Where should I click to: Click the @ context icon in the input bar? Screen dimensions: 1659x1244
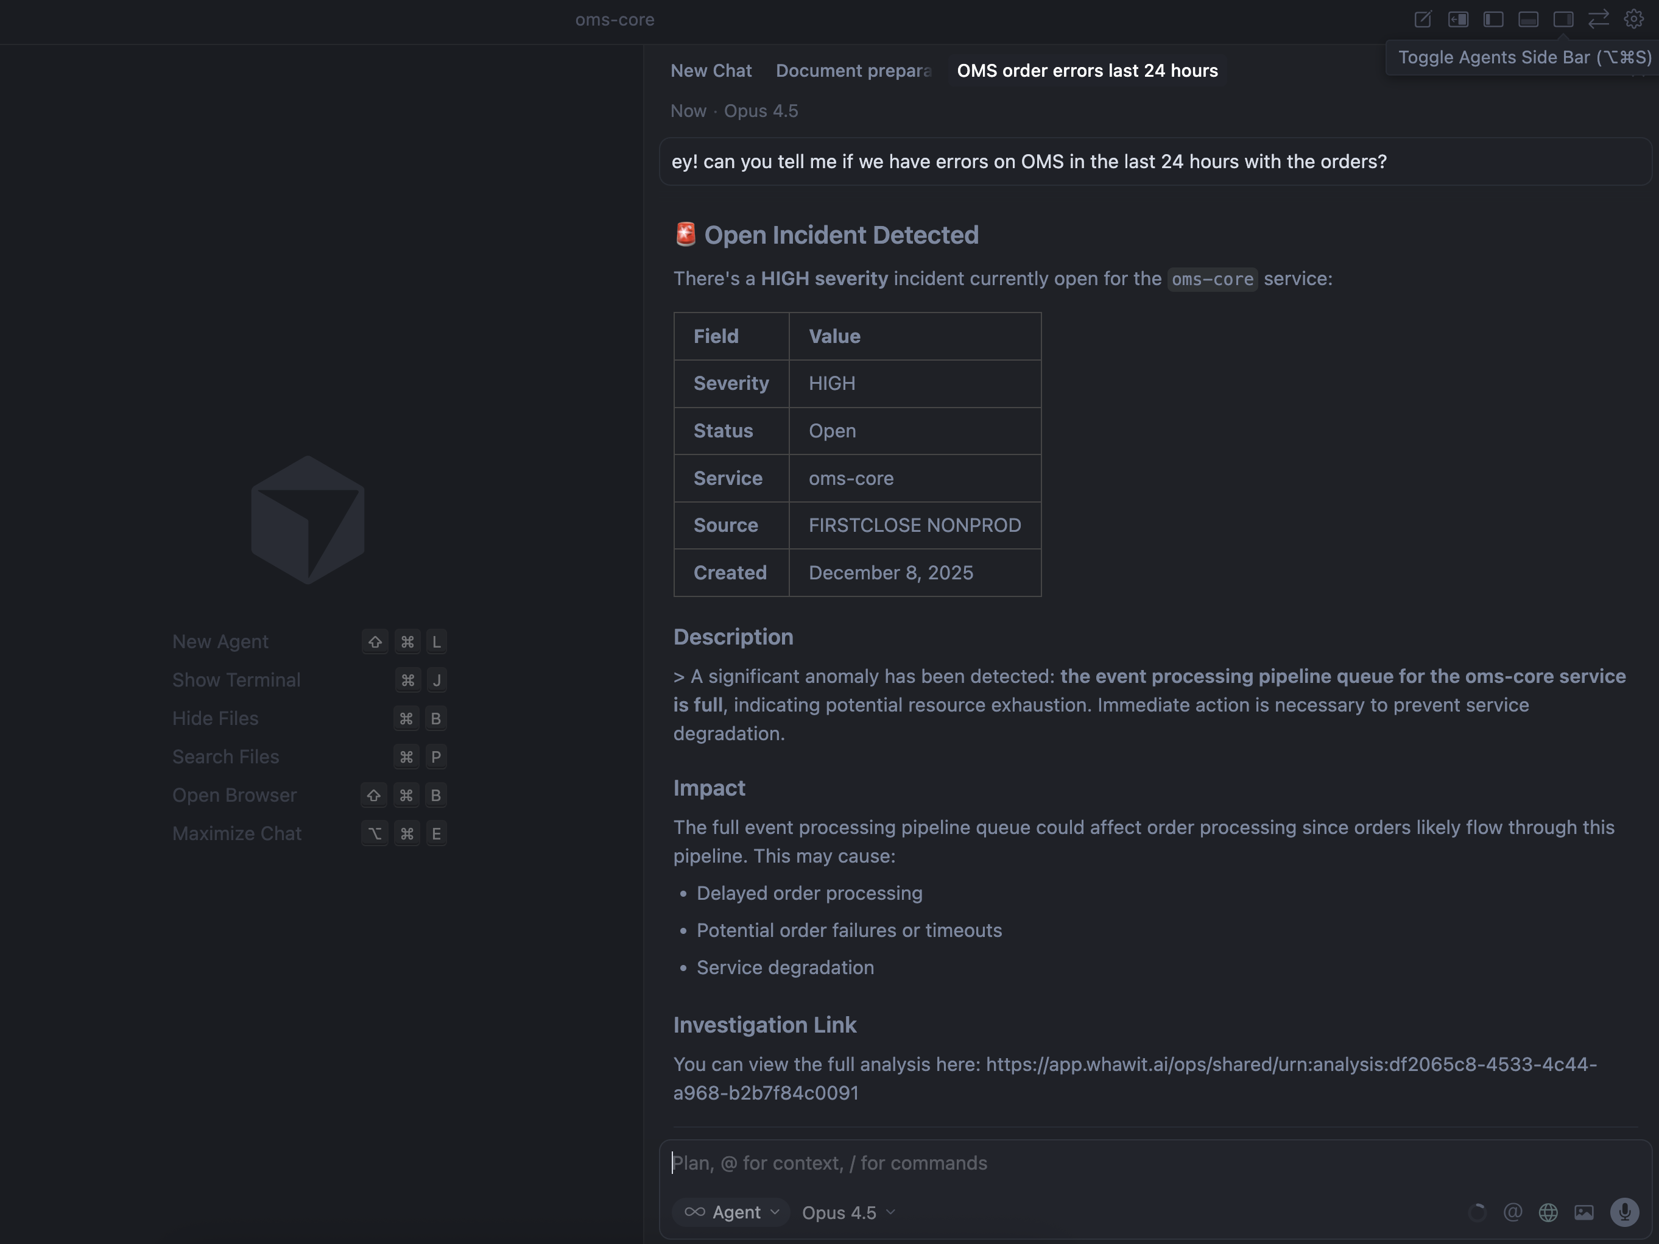[x=1513, y=1212]
